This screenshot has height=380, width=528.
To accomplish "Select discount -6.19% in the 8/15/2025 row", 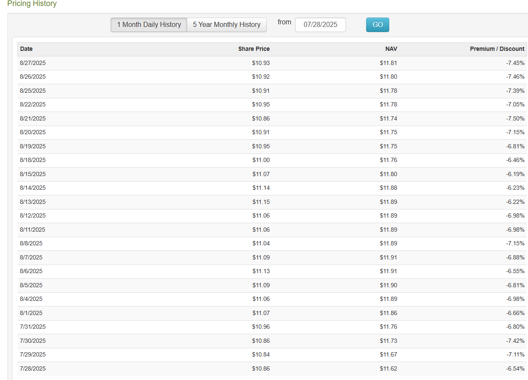I will [515, 174].
